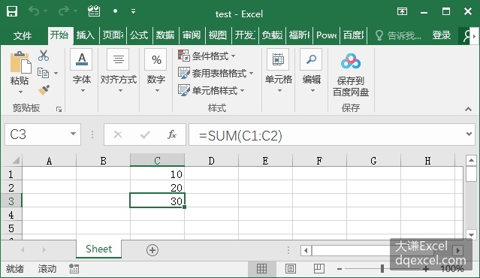Open the Font (字体) group
The image size is (480, 278).
point(81,71)
